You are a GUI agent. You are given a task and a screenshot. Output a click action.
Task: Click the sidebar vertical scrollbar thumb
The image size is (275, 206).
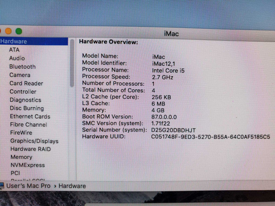72,63
